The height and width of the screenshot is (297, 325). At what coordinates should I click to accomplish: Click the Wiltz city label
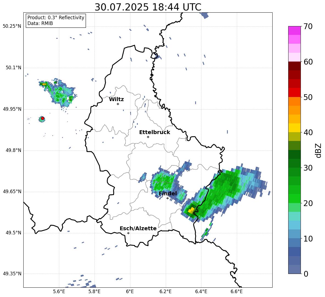pyautogui.click(x=116, y=99)
